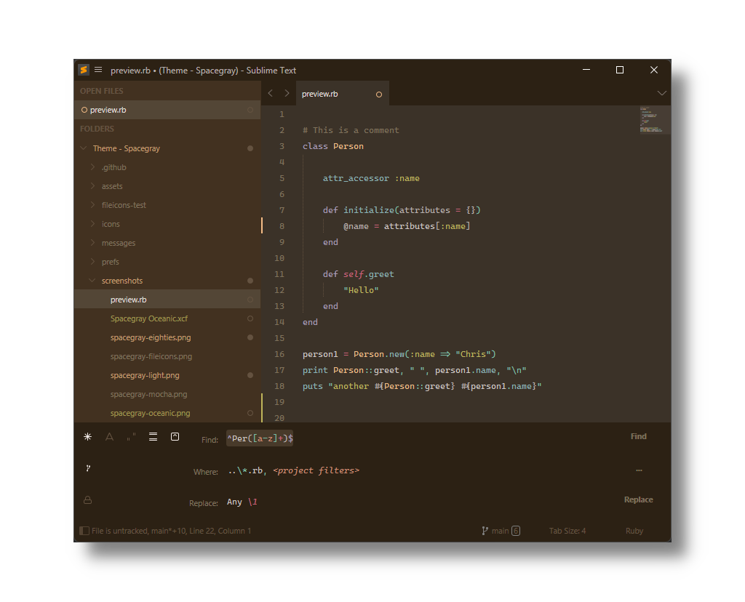Image resolution: width=745 pixels, height=602 pixels.
Task: Open the tab list dropdown chevron
Action: [661, 93]
